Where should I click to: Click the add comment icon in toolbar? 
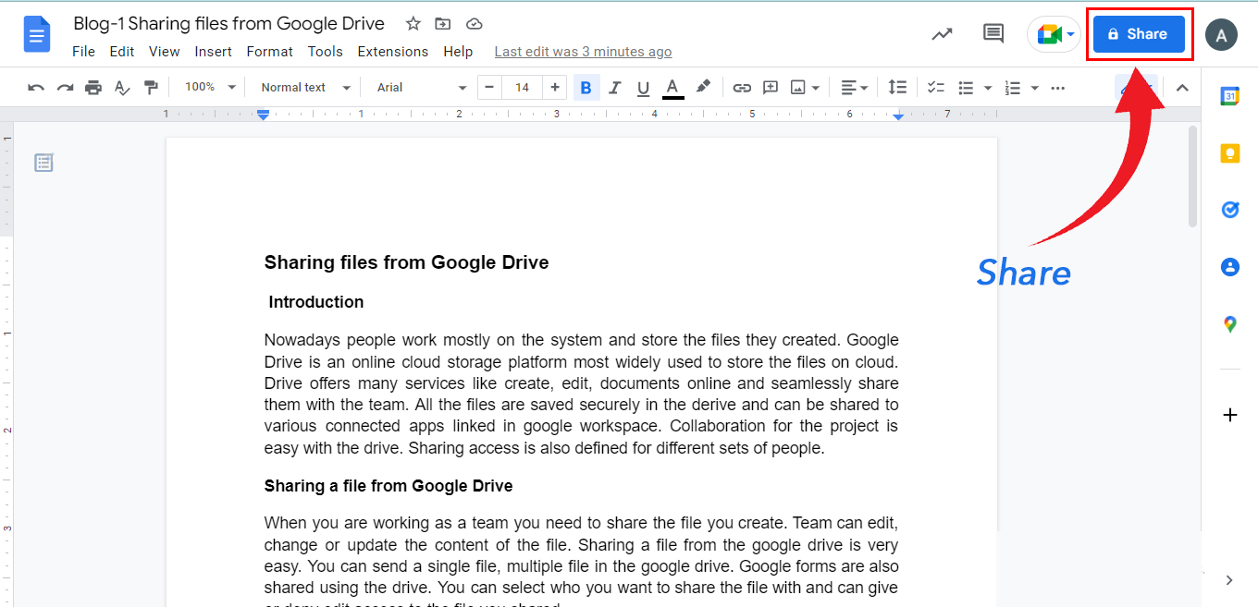(771, 88)
